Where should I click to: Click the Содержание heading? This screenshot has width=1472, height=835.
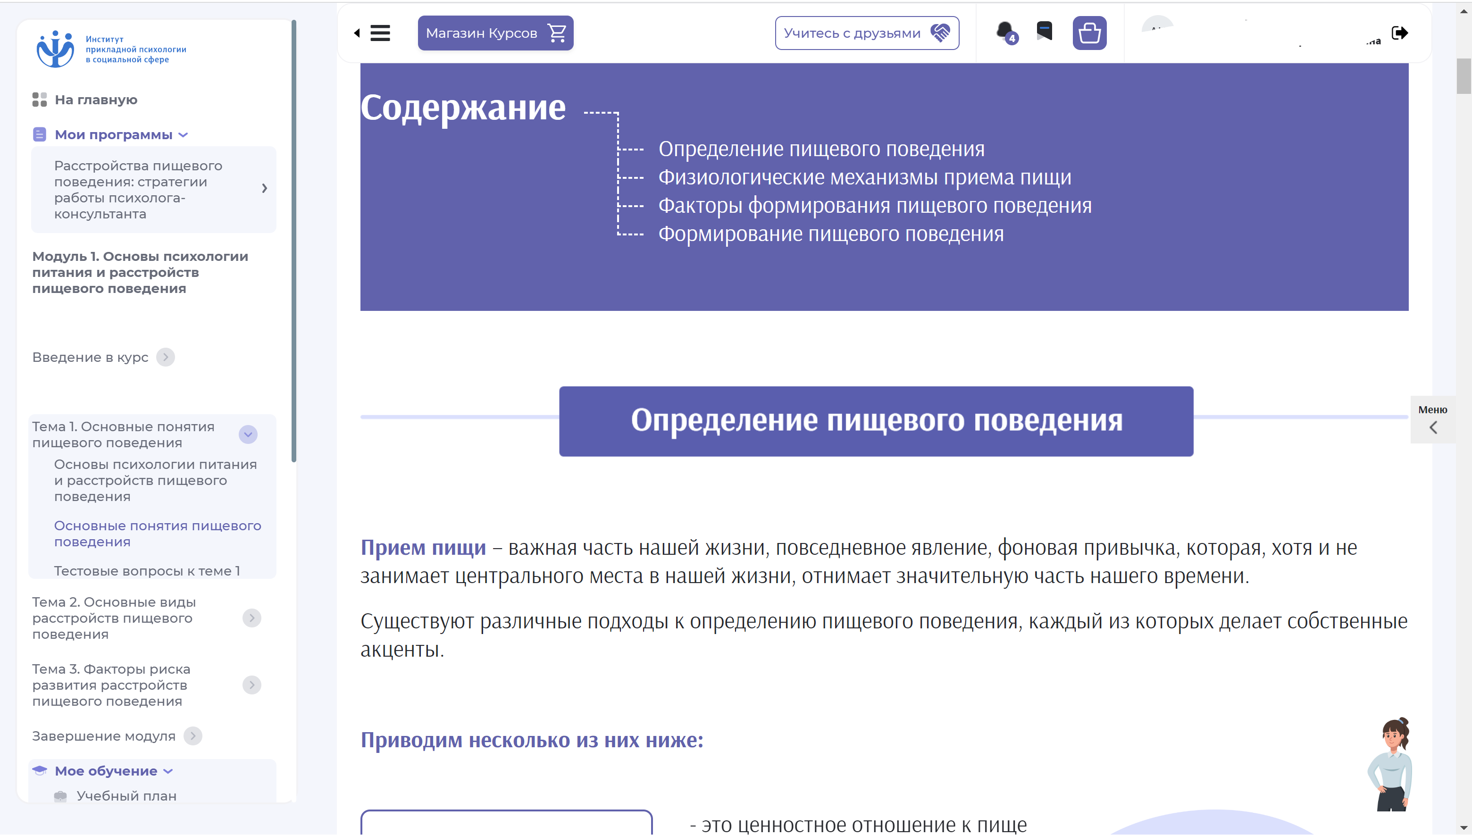pos(463,108)
